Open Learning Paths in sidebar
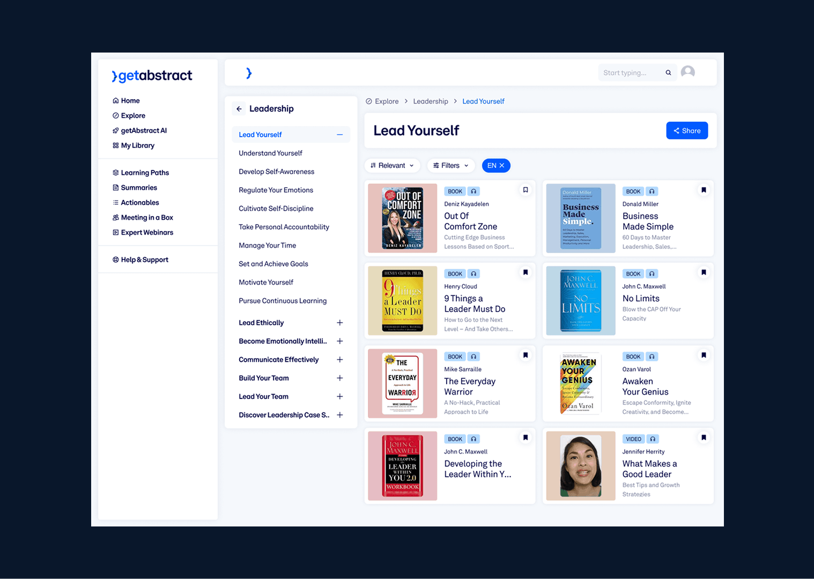814x579 pixels. coord(140,173)
